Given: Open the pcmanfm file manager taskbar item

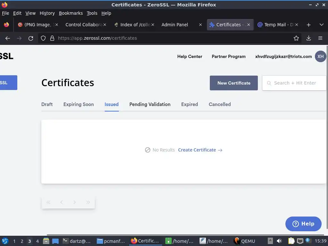Looking at the screenshot, I should point(111,241).
